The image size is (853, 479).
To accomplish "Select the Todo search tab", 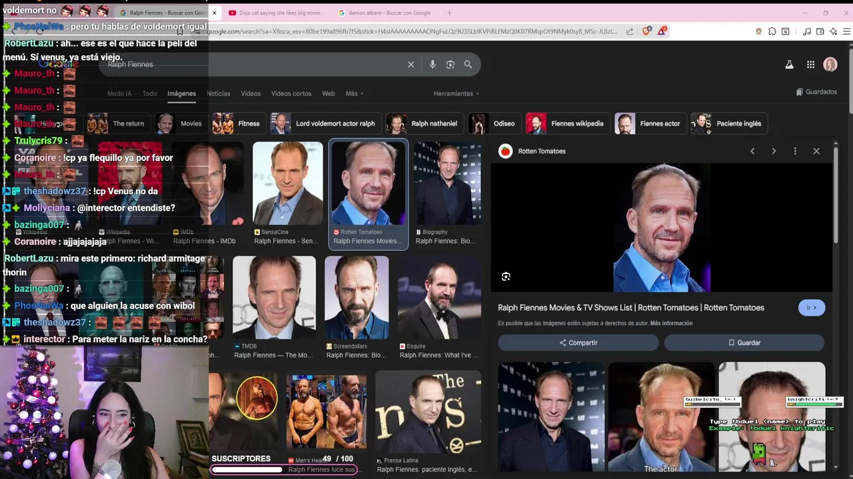I will (149, 94).
